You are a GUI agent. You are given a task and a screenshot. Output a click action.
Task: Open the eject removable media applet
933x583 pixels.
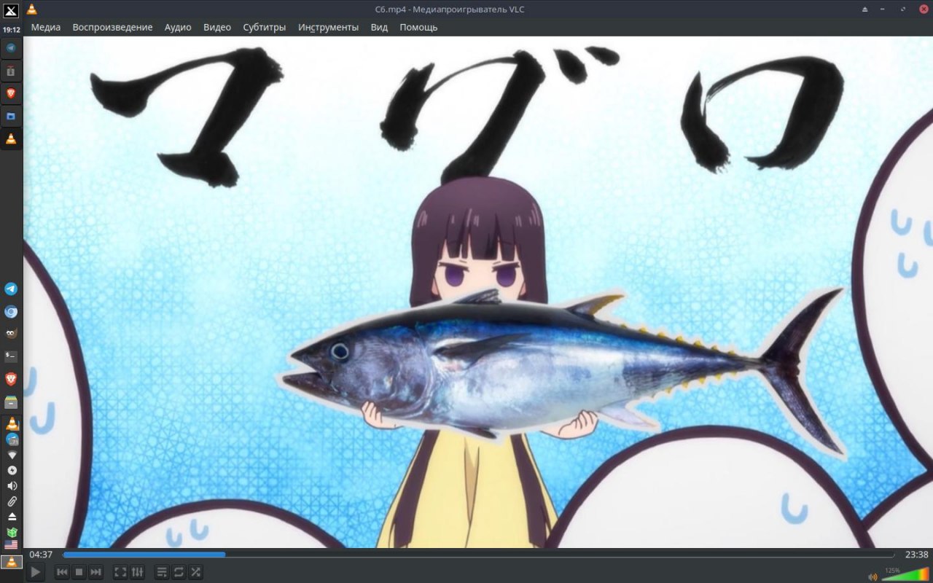point(12,517)
